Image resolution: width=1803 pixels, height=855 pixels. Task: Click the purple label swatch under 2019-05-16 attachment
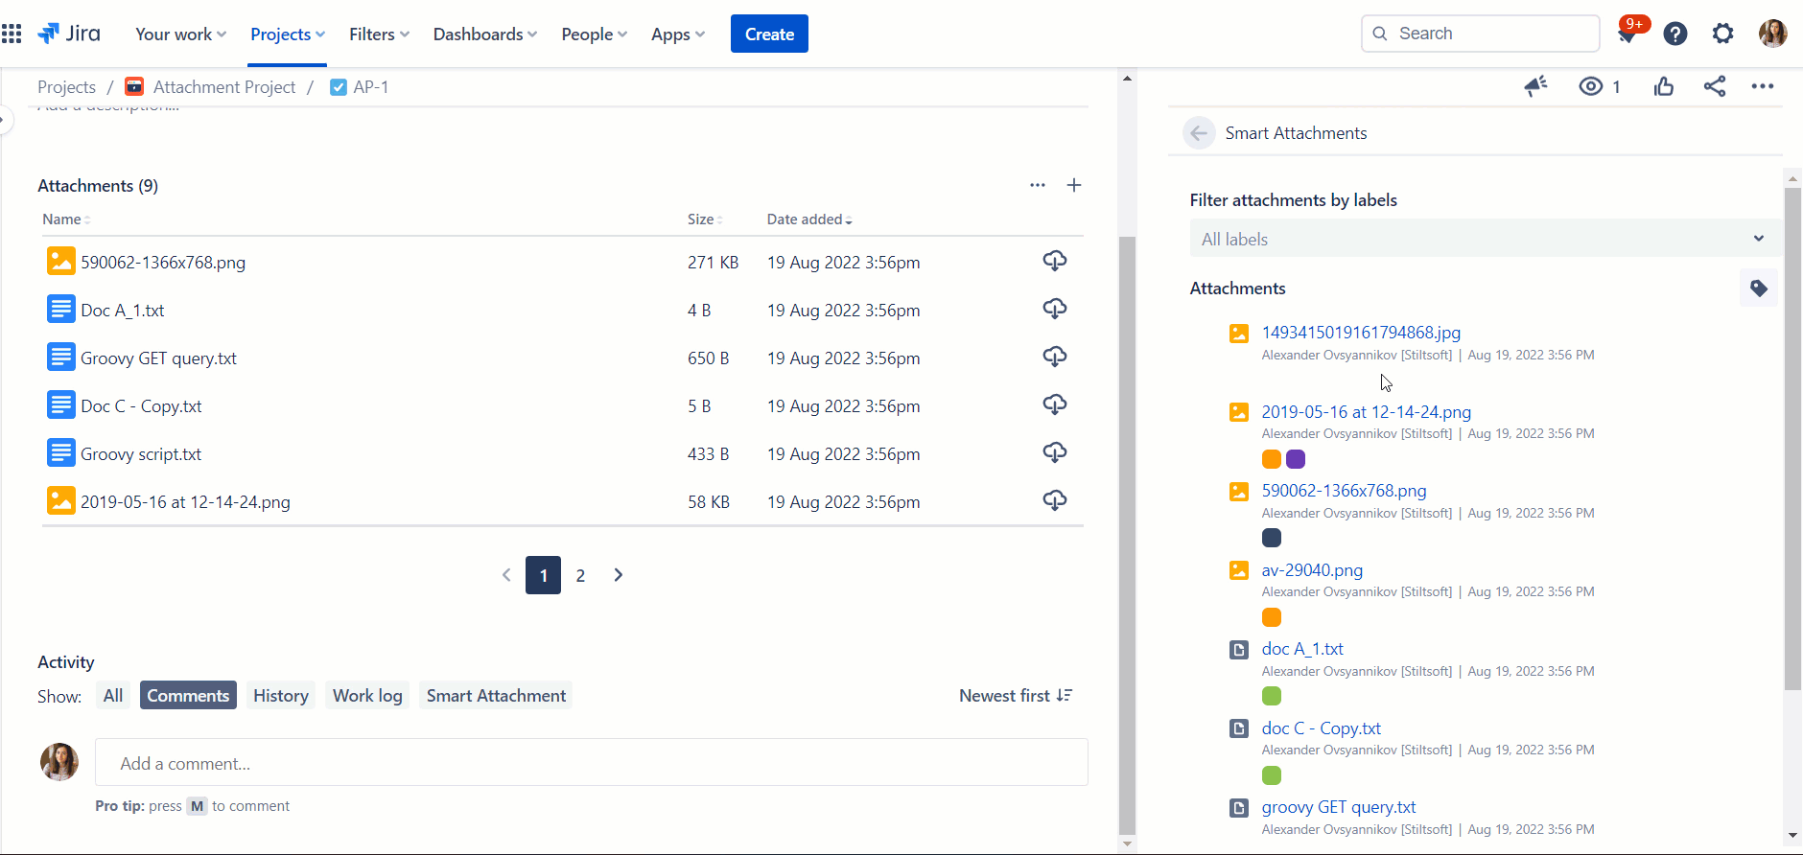point(1296,459)
